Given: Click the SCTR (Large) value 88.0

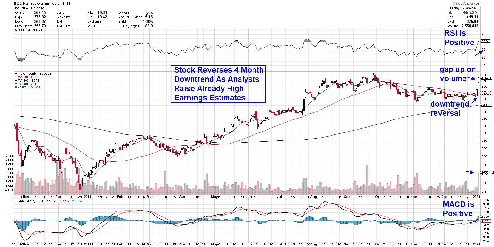Looking at the screenshot, I should pos(148,26).
